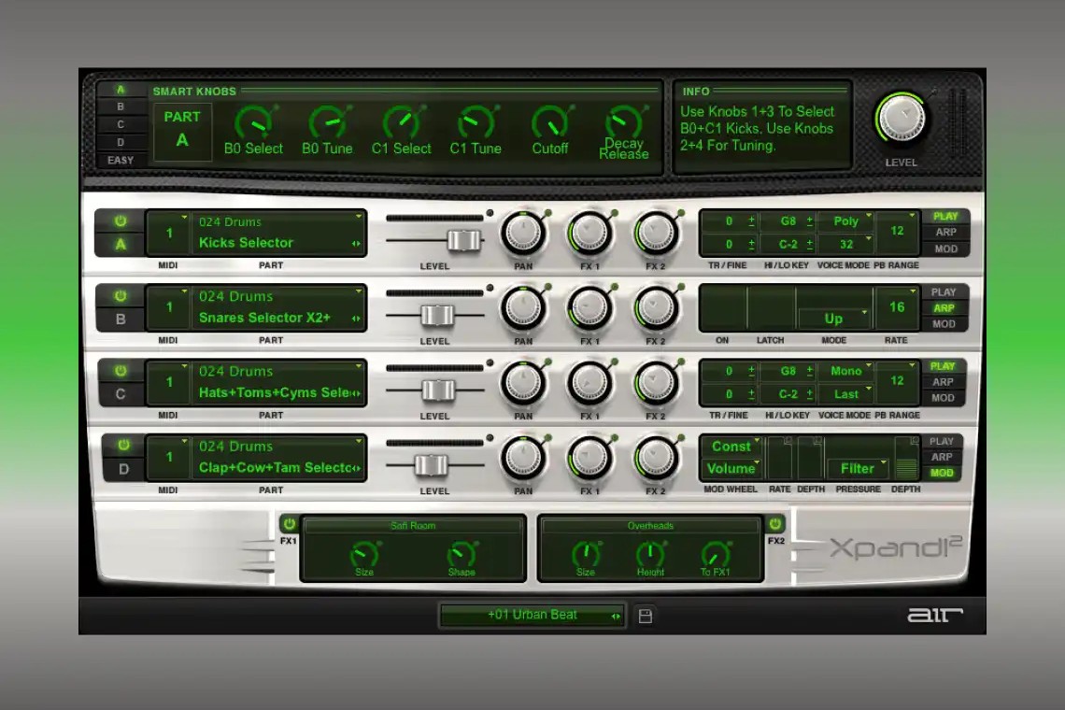
Task: Click the FX 2 knob for part A
Action: click(x=656, y=234)
